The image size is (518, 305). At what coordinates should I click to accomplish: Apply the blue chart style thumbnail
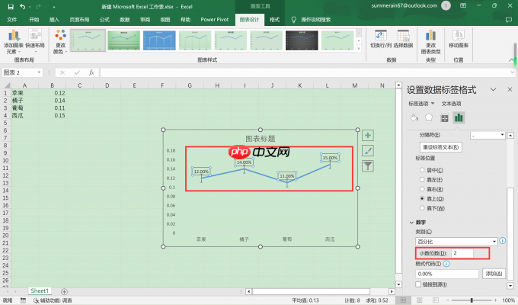159,40
